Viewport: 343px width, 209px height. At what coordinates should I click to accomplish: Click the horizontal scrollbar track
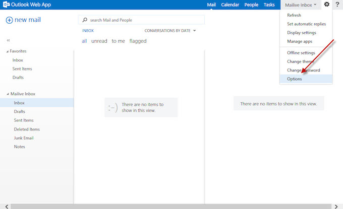click(x=171, y=206)
